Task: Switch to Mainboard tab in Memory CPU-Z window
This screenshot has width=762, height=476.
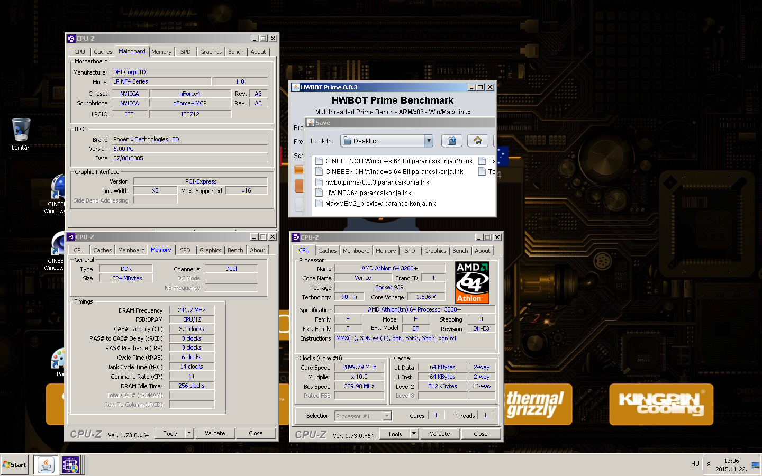Action: click(x=131, y=250)
